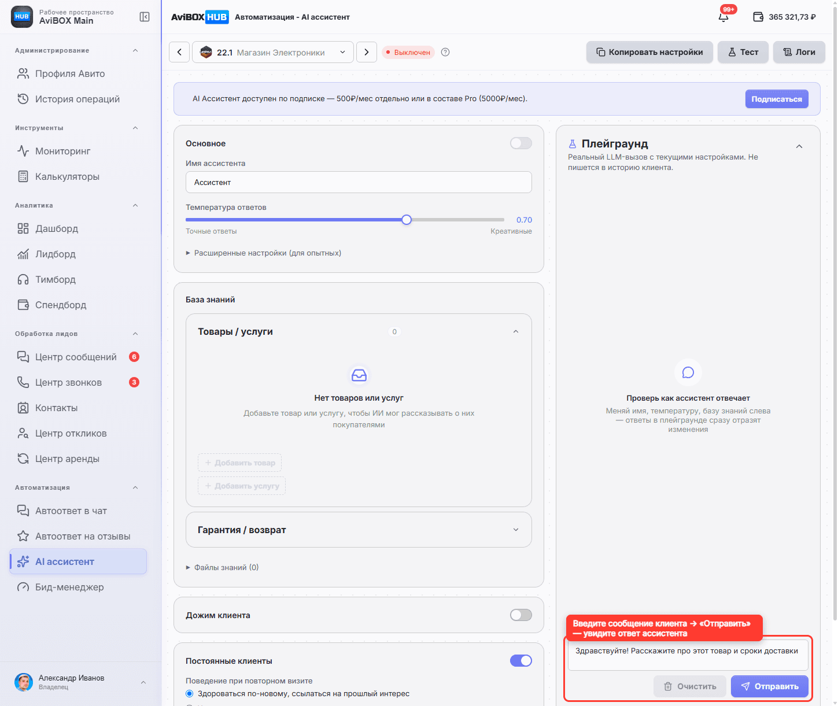Click the help question mark icon

[445, 52]
